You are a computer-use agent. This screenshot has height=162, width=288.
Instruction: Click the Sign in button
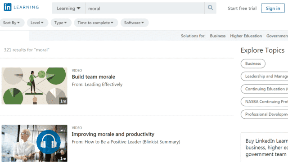273,8
